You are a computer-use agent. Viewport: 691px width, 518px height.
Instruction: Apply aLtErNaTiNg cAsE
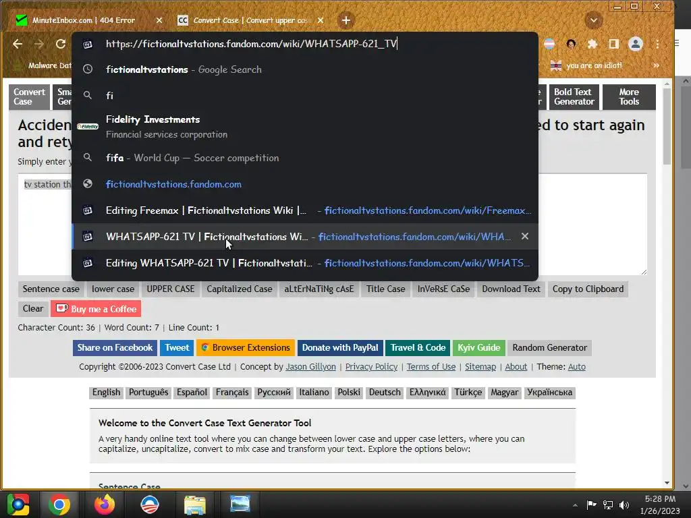(319, 289)
